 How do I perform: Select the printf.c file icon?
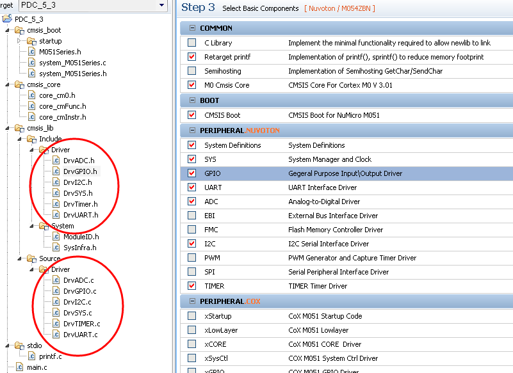pos(32,356)
